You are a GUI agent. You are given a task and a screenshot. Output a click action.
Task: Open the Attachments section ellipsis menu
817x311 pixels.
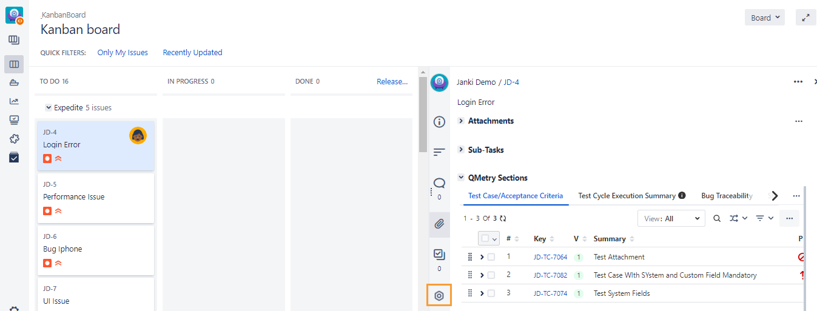(x=798, y=121)
